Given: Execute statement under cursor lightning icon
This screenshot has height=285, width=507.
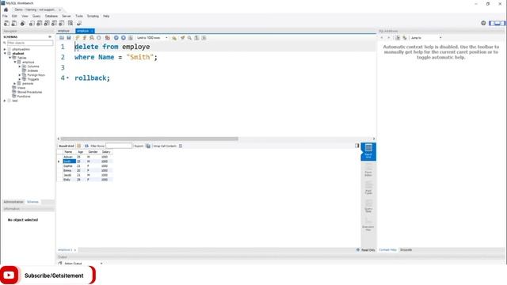Looking at the screenshot, I should coord(85,38).
